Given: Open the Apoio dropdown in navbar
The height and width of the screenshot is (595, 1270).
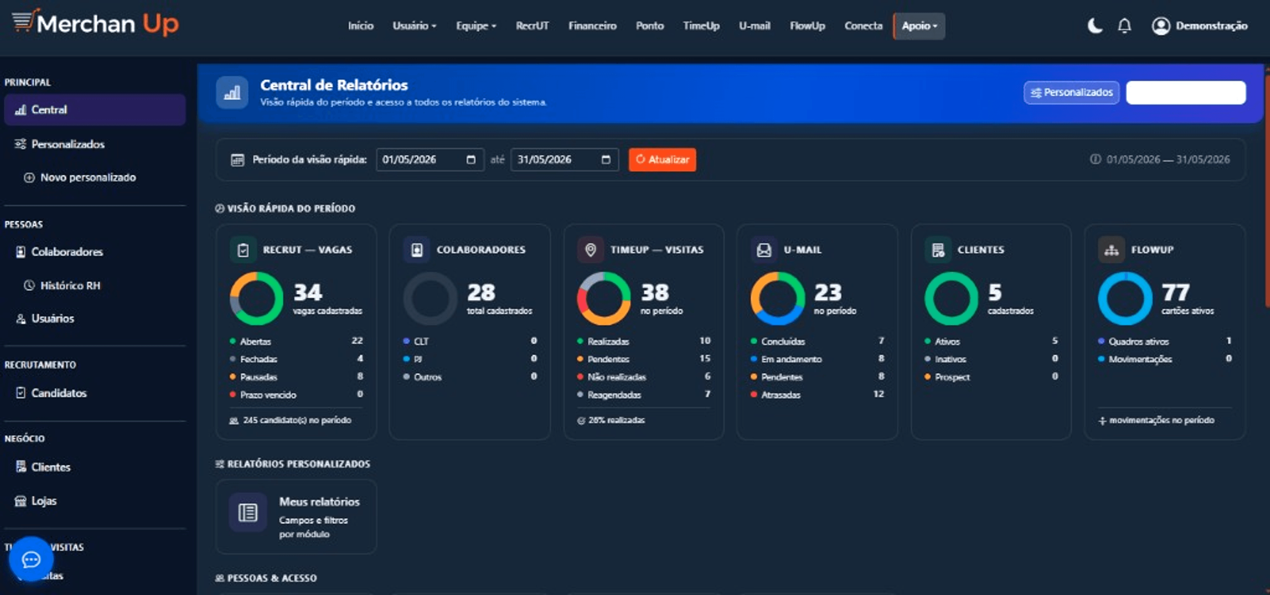Looking at the screenshot, I should pos(919,25).
